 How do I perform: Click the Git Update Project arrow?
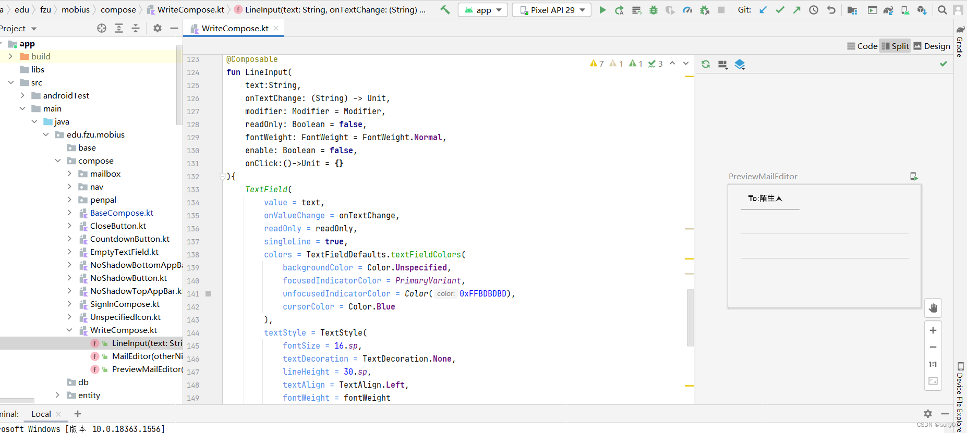[x=763, y=10]
